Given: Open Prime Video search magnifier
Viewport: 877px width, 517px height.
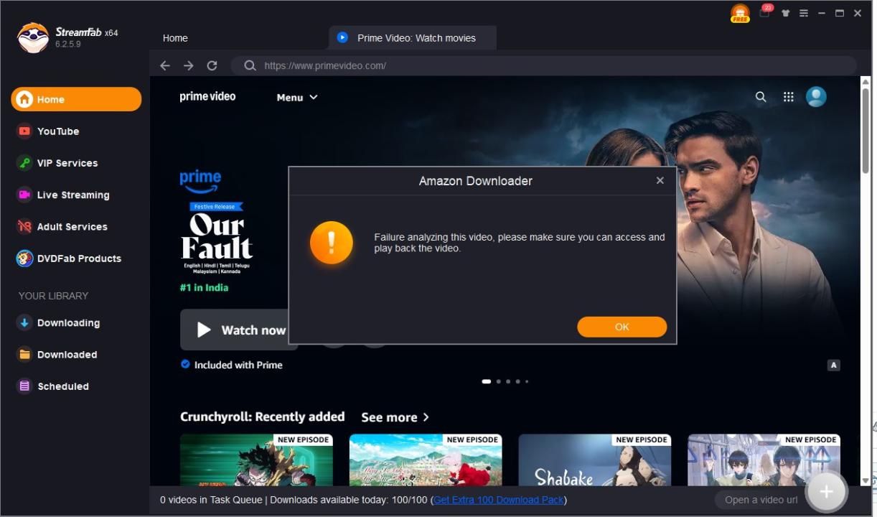Looking at the screenshot, I should pos(761,97).
